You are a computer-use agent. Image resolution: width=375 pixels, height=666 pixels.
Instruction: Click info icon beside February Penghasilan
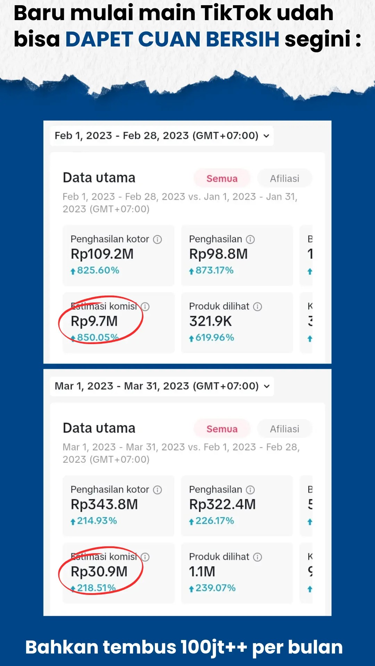coord(250,239)
